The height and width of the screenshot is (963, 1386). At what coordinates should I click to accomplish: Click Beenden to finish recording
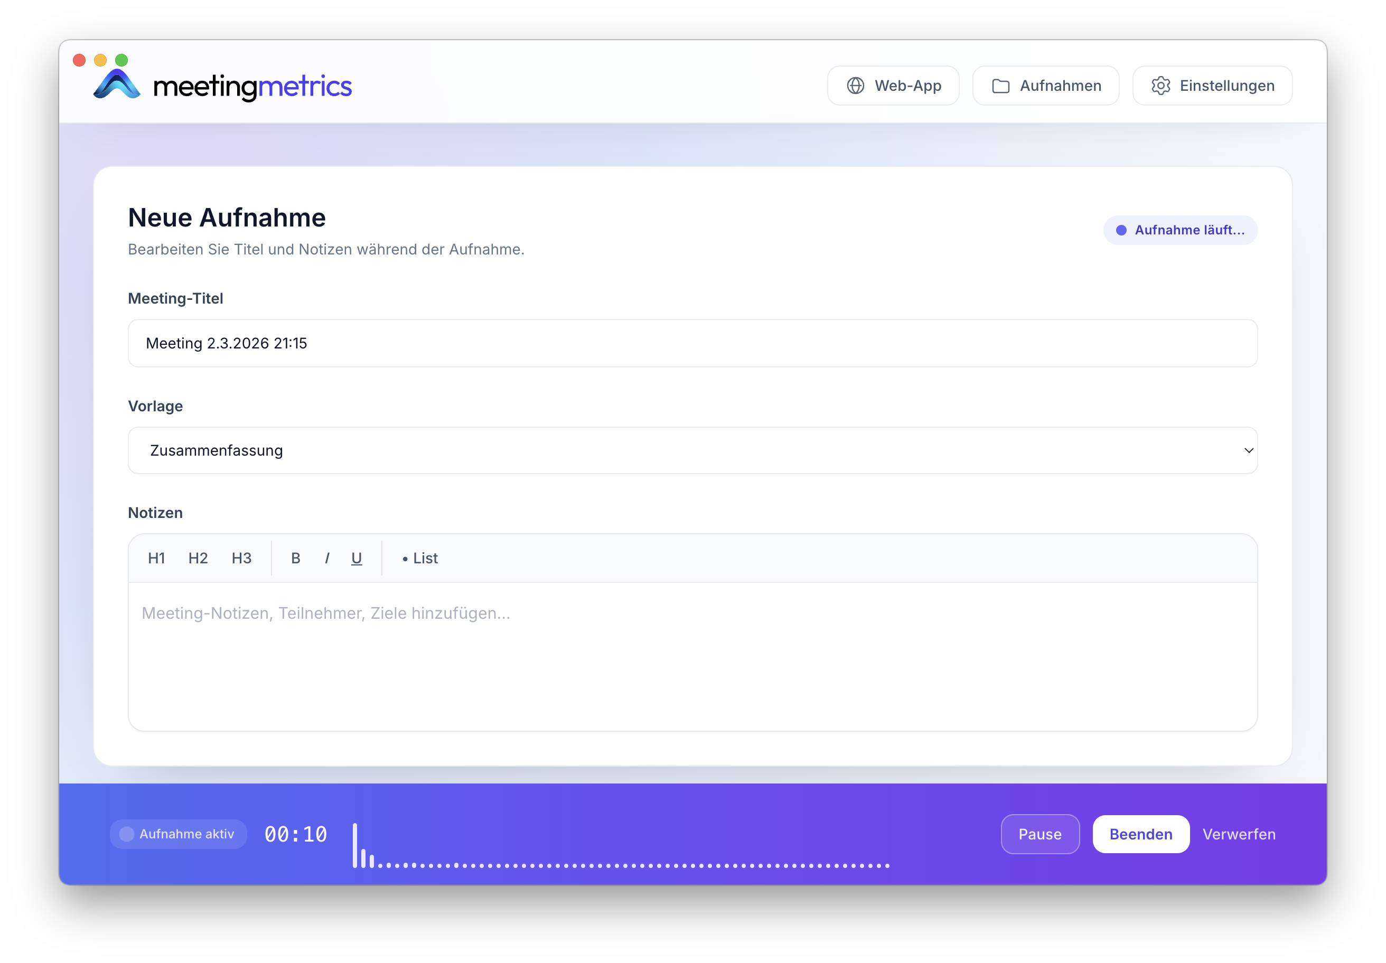(x=1140, y=834)
